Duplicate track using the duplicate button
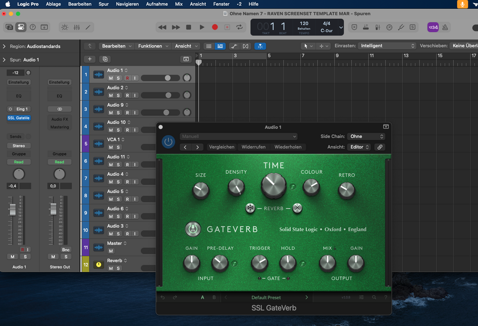Viewport: 478px width, 326px height. (x=105, y=59)
